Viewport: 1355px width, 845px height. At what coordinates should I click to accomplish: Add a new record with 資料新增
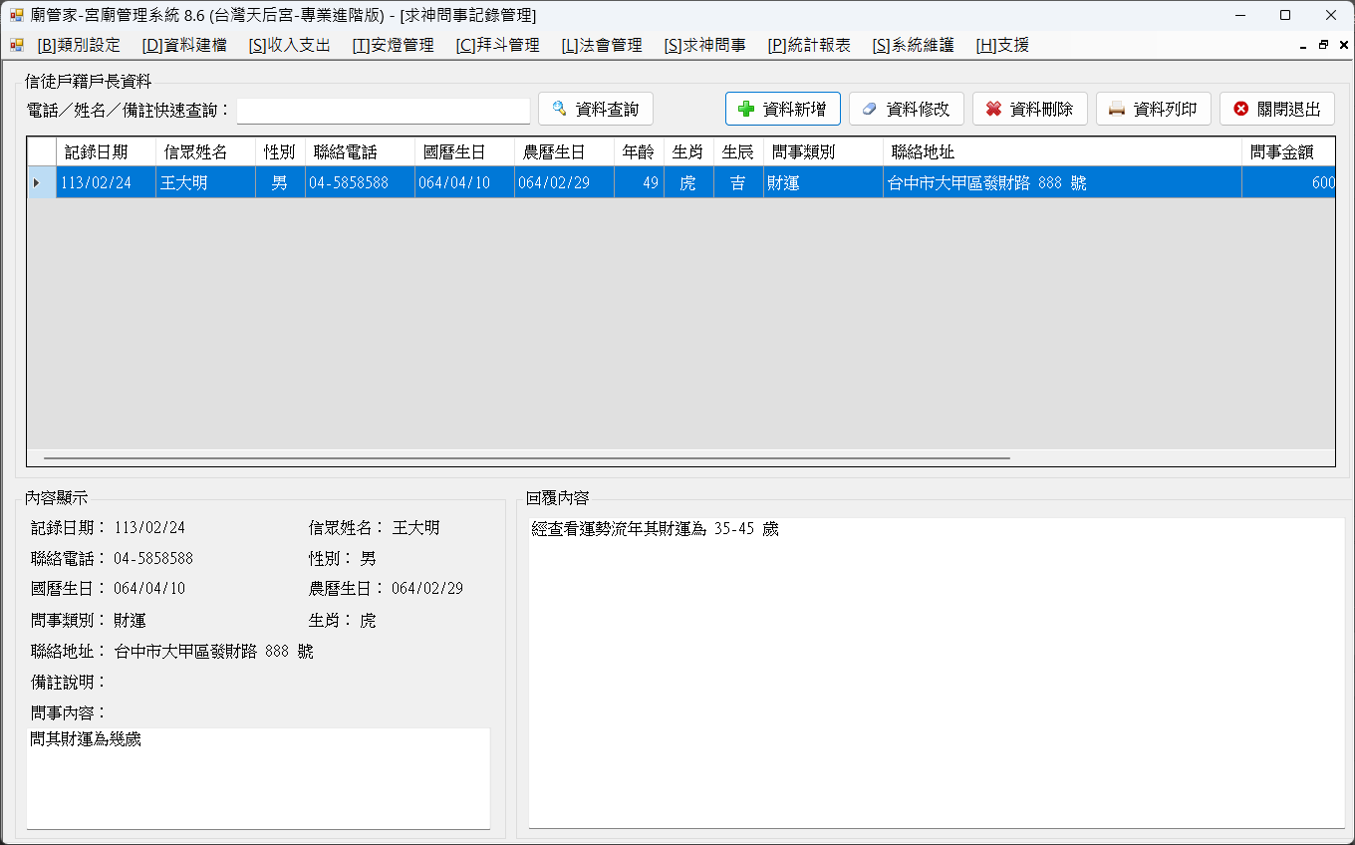(x=782, y=109)
